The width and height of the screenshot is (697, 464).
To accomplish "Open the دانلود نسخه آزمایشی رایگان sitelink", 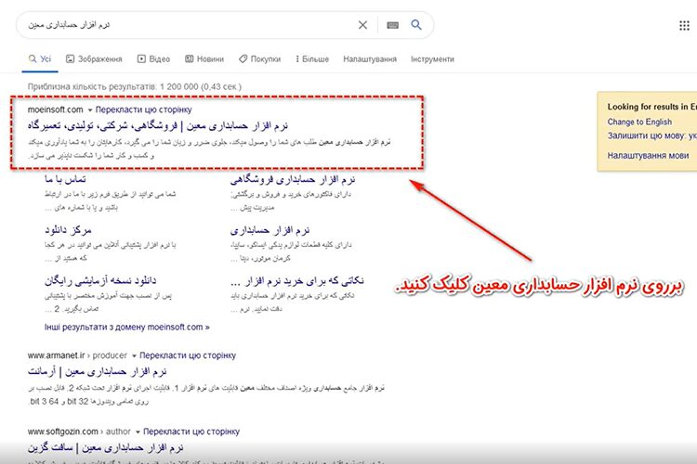I will coord(100,280).
